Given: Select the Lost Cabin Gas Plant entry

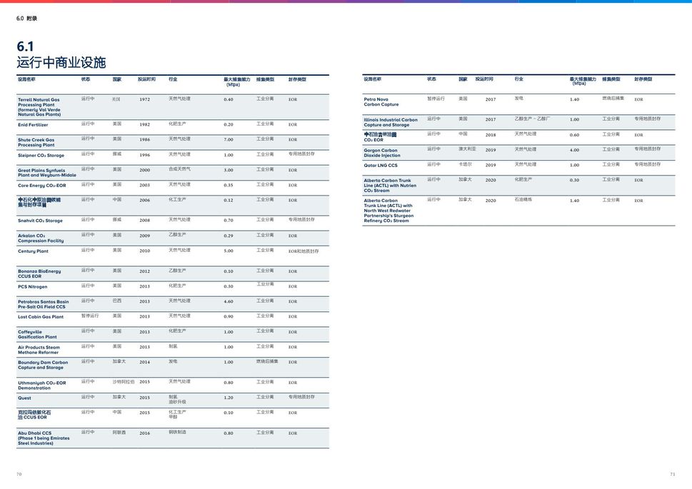Looking at the screenshot, I should pos(41,317).
